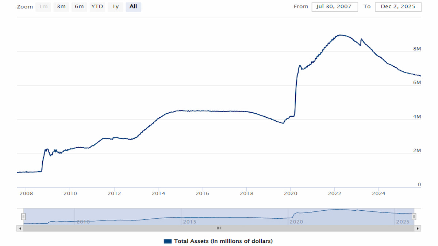
Task: Click the chart line peak near 2022
Action: (340, 35)
